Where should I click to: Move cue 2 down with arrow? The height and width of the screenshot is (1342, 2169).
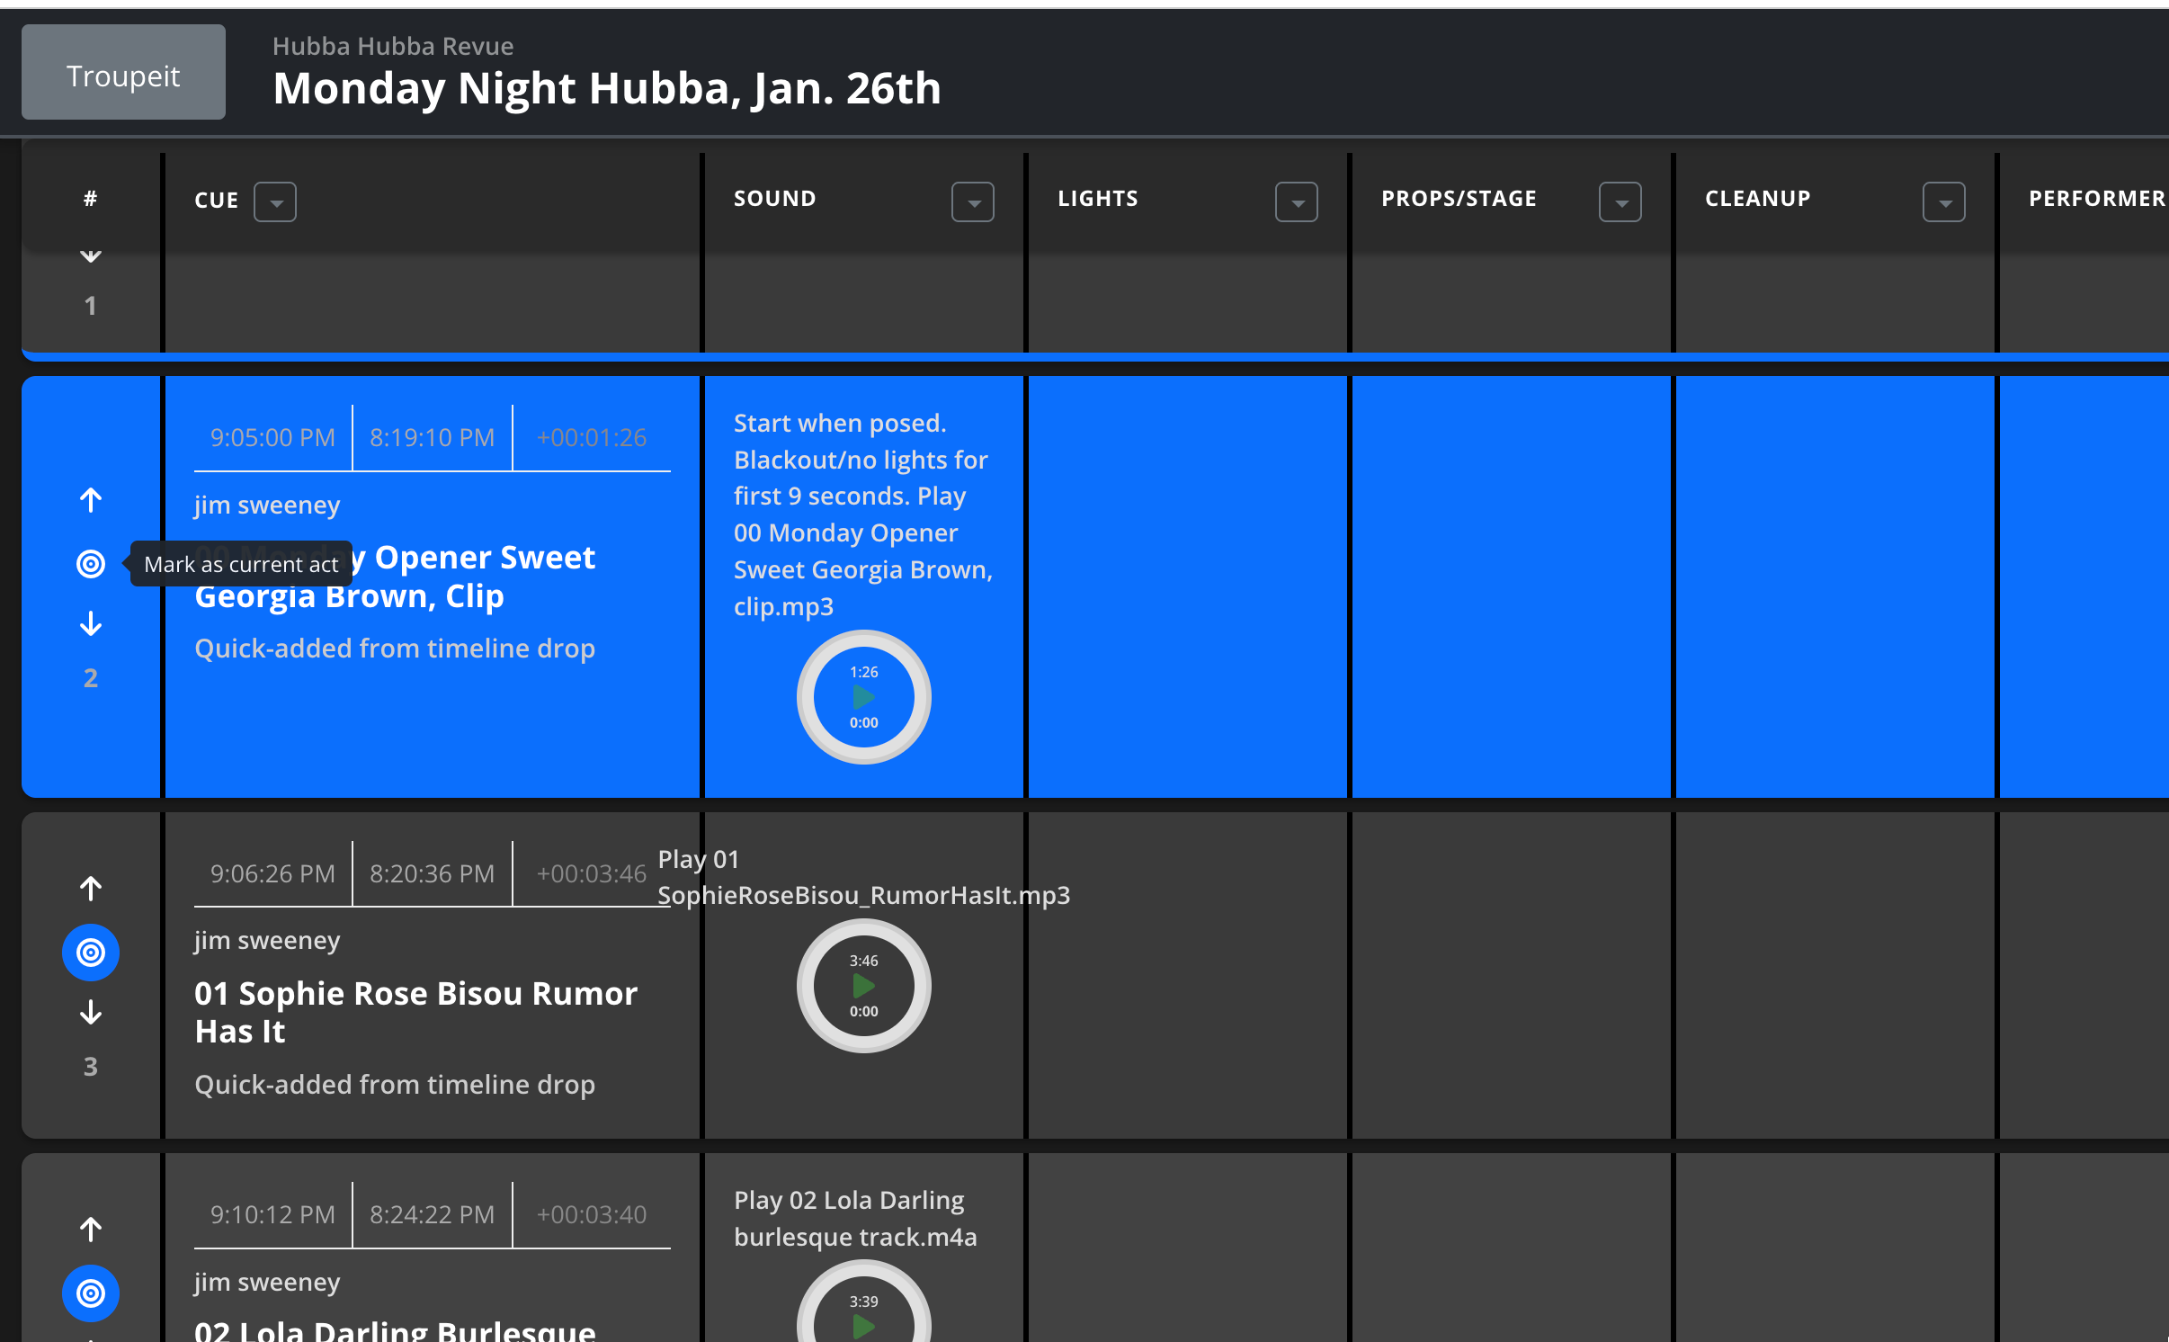click(x=90, y=623)
